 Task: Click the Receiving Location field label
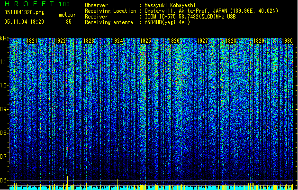pyautogui.click(x=110, y=11)
